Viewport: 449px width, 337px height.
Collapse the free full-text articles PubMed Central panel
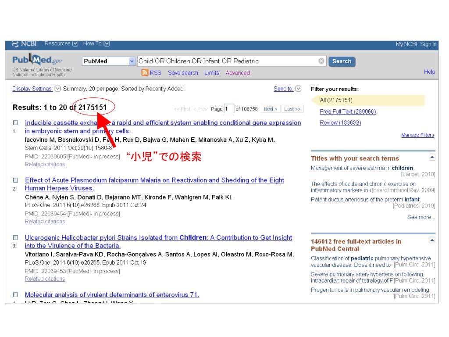(432, 240)
